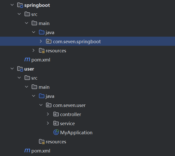Expand the controller package
This screenshot has height=156, width=175.
(x=48, y=114)
